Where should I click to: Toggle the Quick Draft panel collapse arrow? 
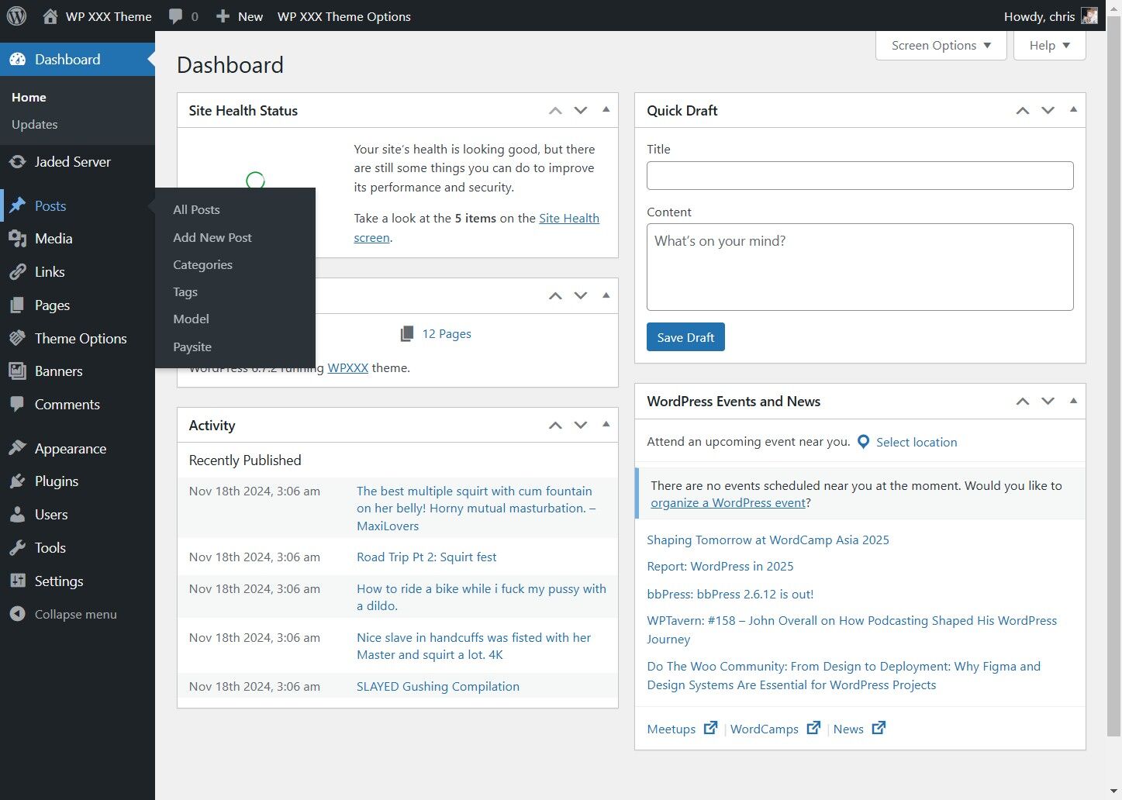[1073, 110]
